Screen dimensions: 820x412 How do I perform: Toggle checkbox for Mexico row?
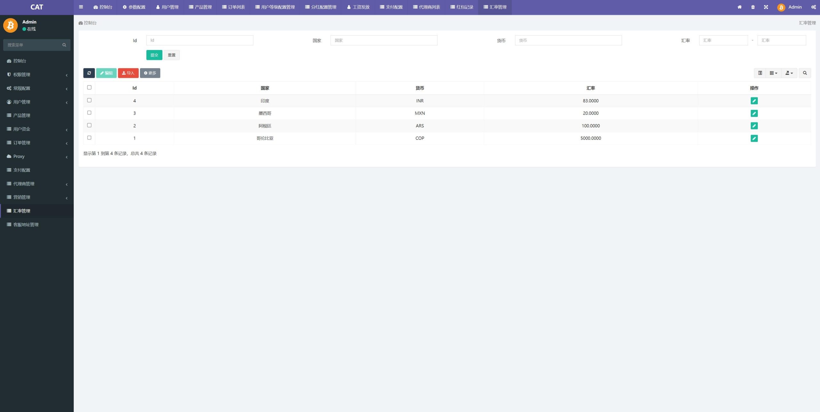pos(89,112)
